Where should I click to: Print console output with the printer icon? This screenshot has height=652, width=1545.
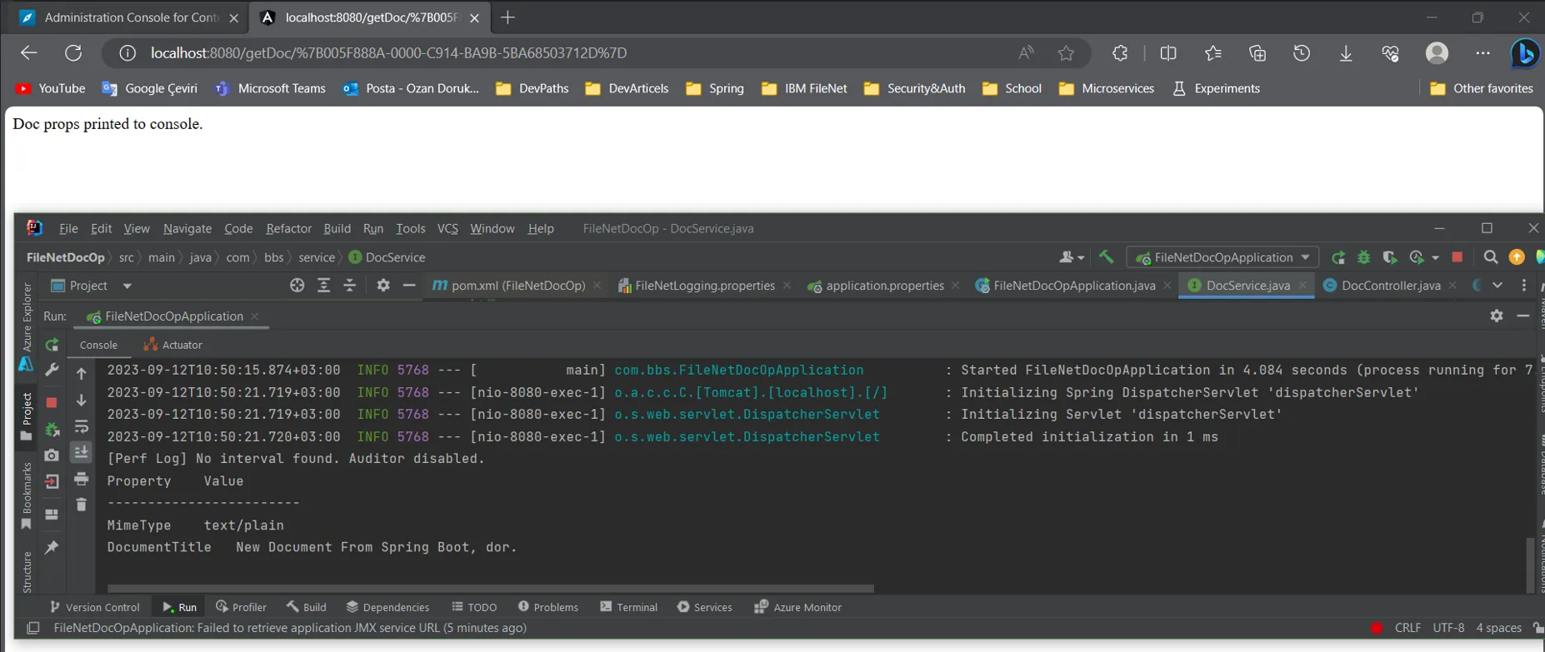coord(82,479)
